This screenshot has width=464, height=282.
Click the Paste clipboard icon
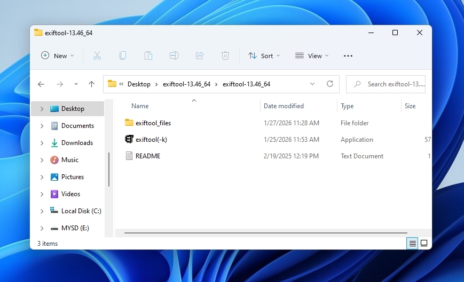click(148, 55)
